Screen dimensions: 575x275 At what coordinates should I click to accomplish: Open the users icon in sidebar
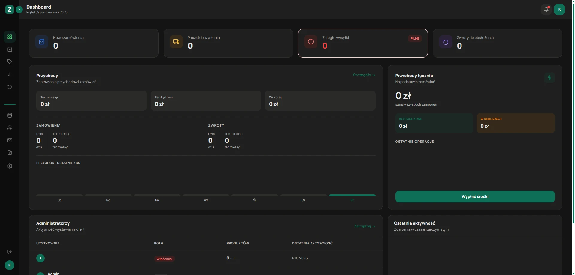[10, 127]
